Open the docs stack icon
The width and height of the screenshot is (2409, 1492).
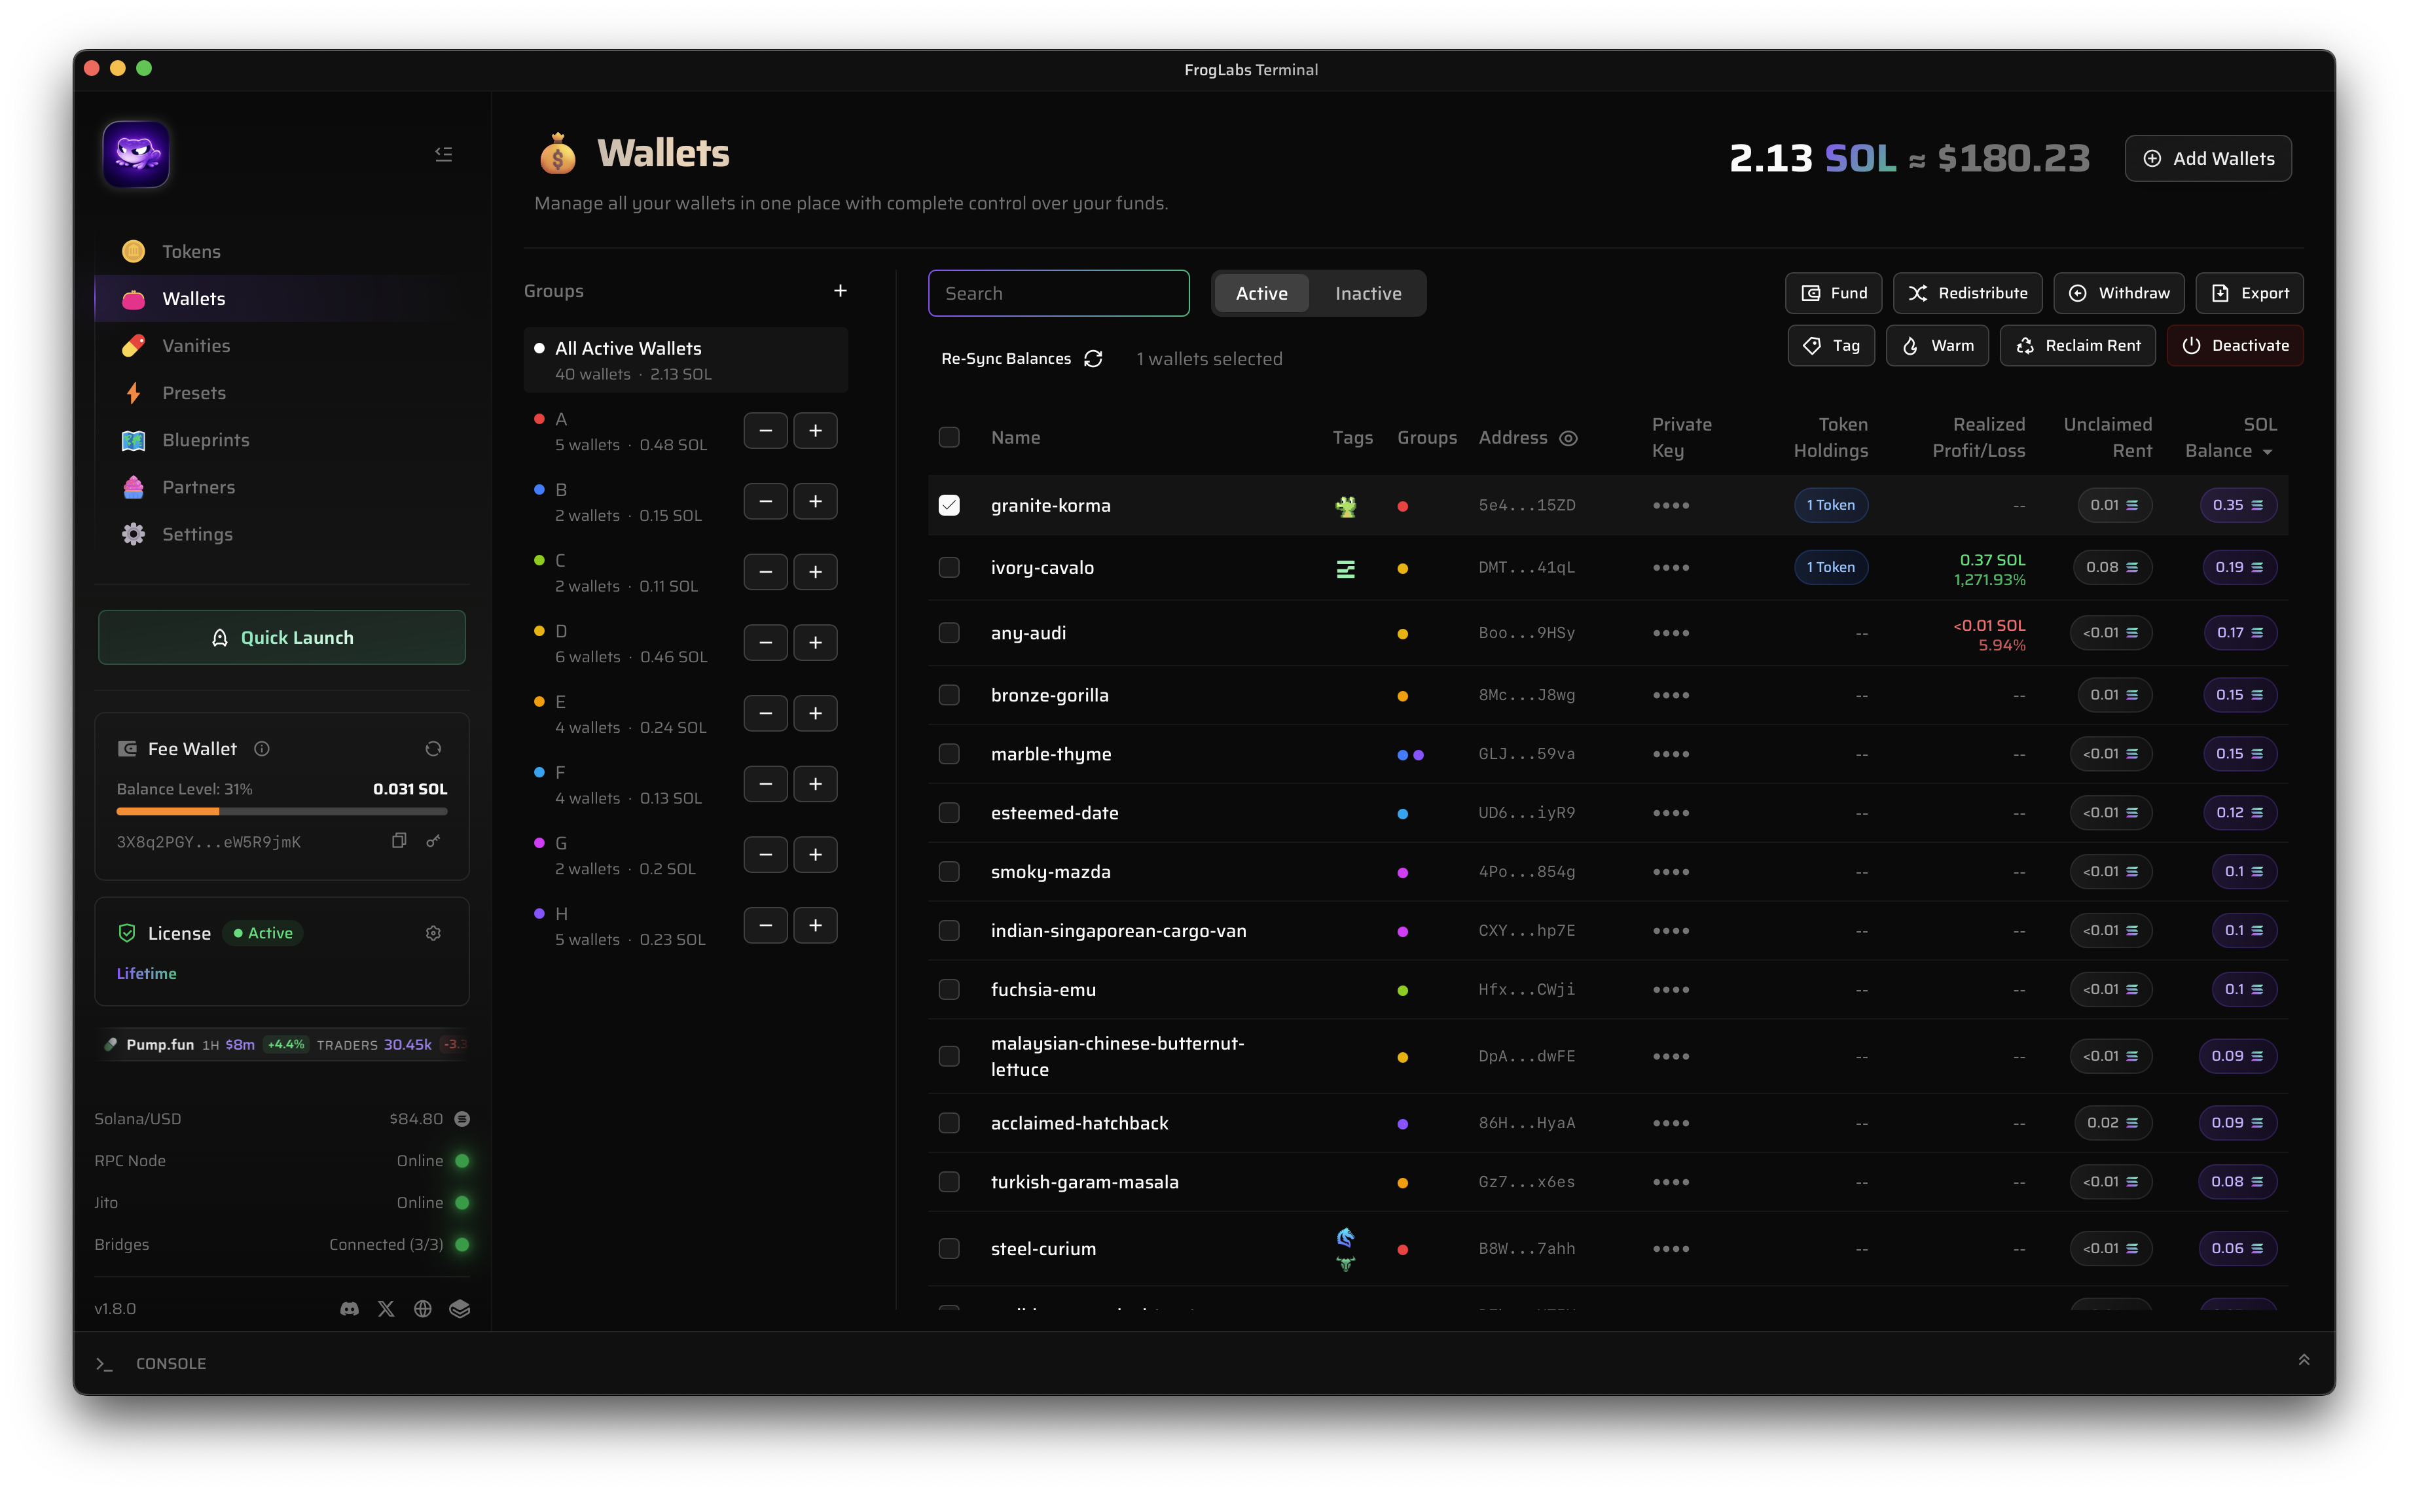459,1309
